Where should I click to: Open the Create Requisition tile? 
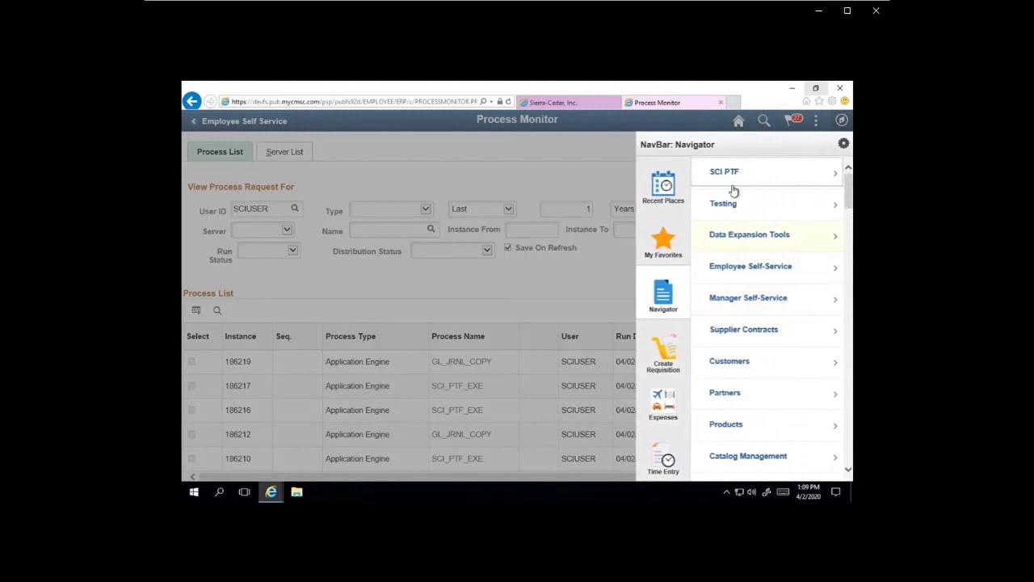tap(663, 354)
